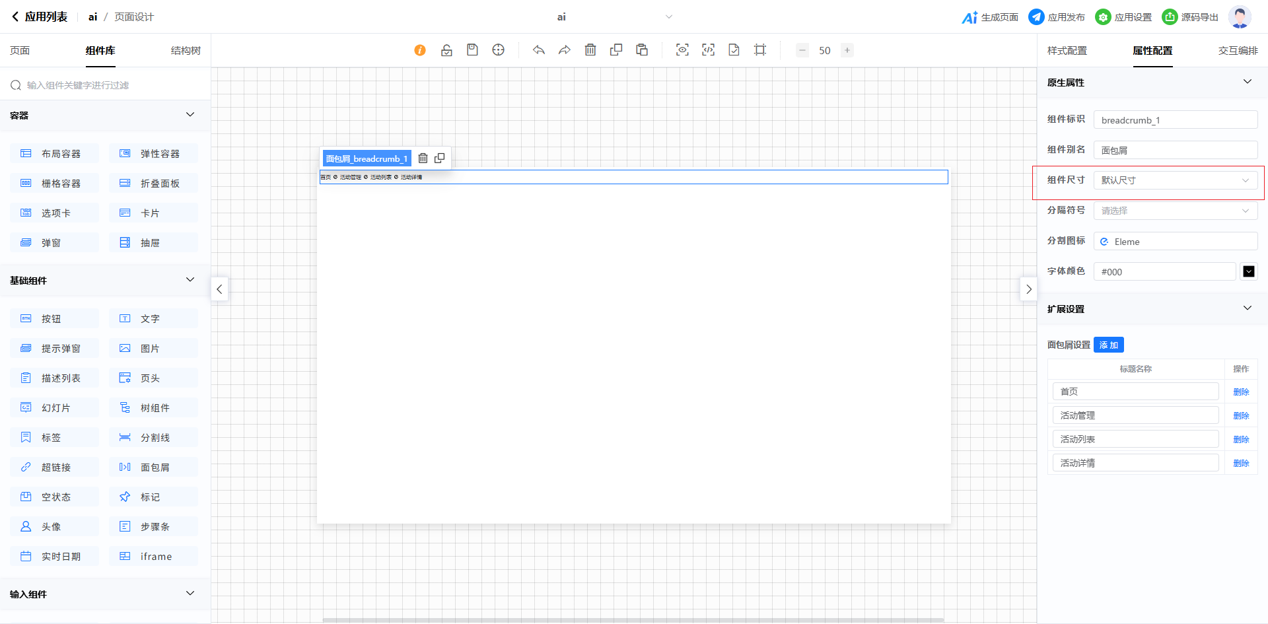Delete breadcrumb_1 using canvas trash icon
Screen dimensions: 1268x624
[x=423, y=158]
